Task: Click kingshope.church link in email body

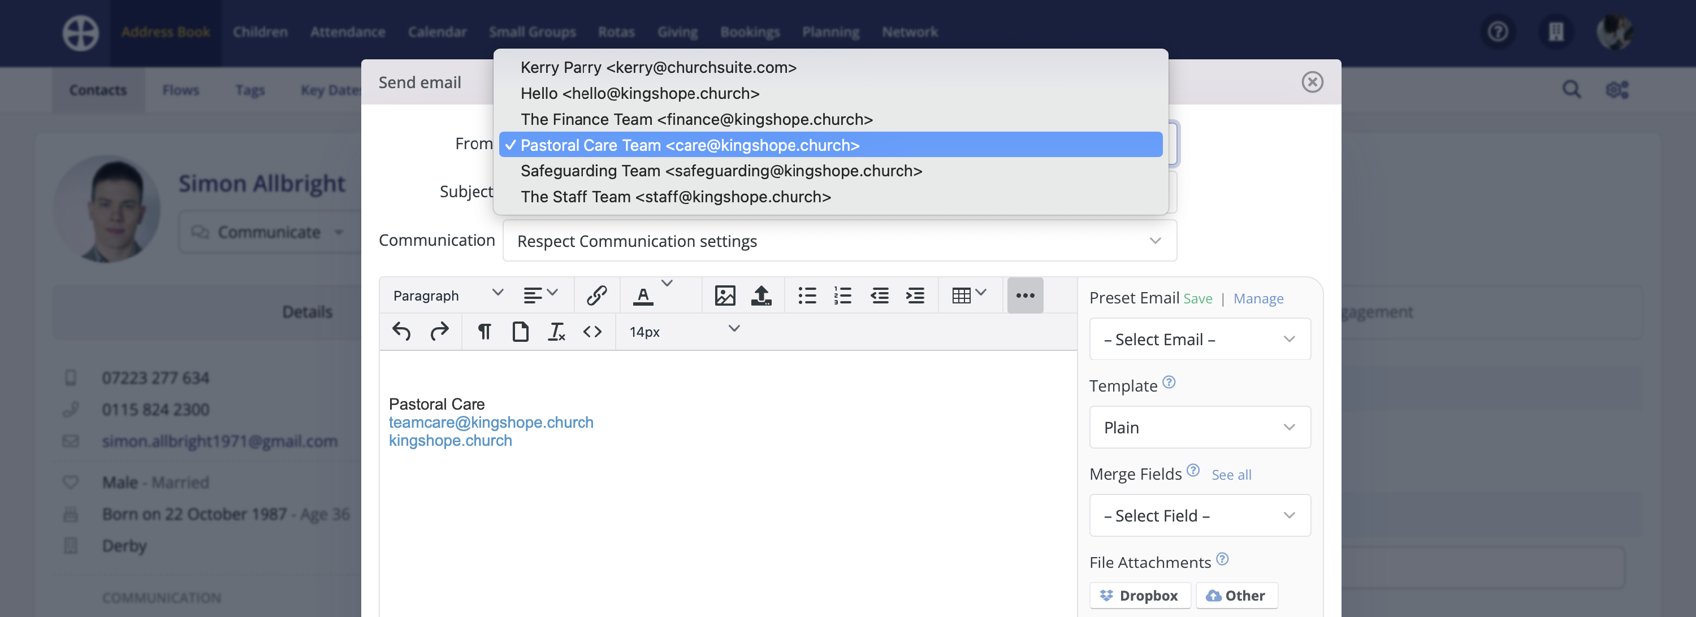Action: tap(451, 441)
